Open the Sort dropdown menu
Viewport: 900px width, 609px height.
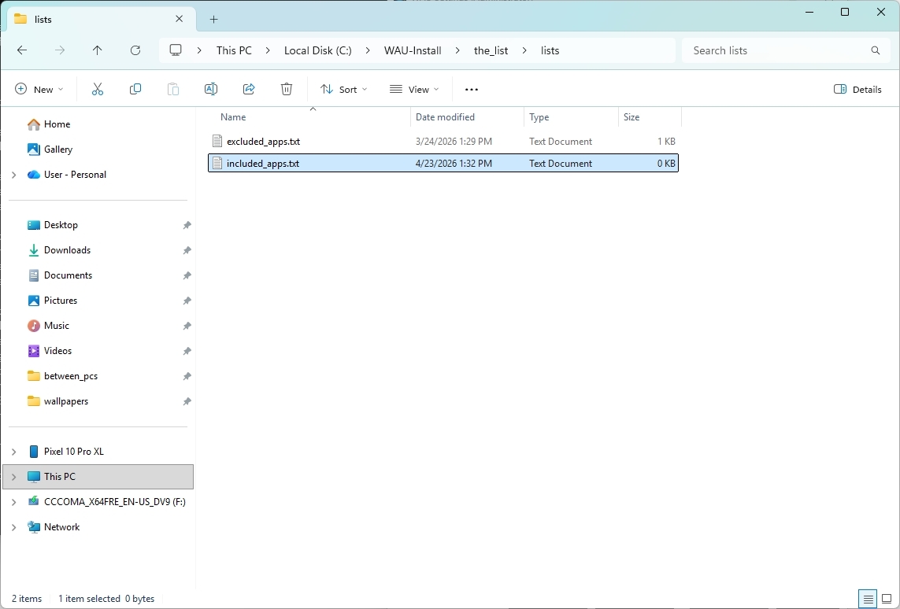344,89
